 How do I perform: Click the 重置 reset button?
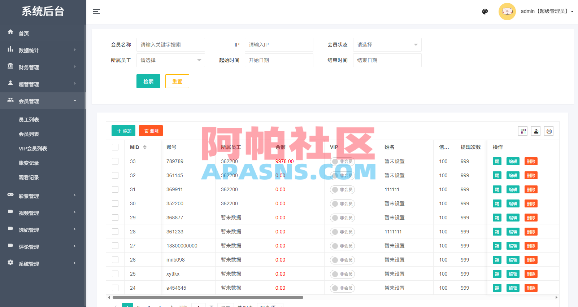pyautogui.click(x=177, y=81)
